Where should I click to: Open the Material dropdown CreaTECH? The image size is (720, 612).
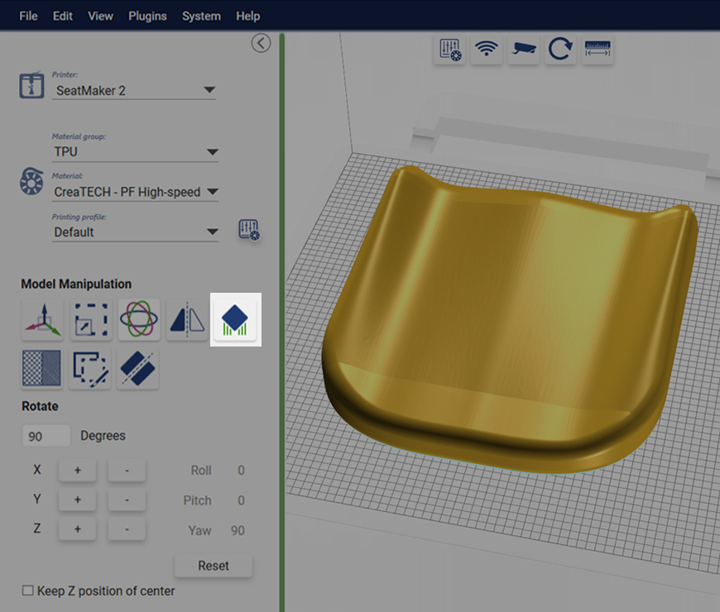point(135,192)
